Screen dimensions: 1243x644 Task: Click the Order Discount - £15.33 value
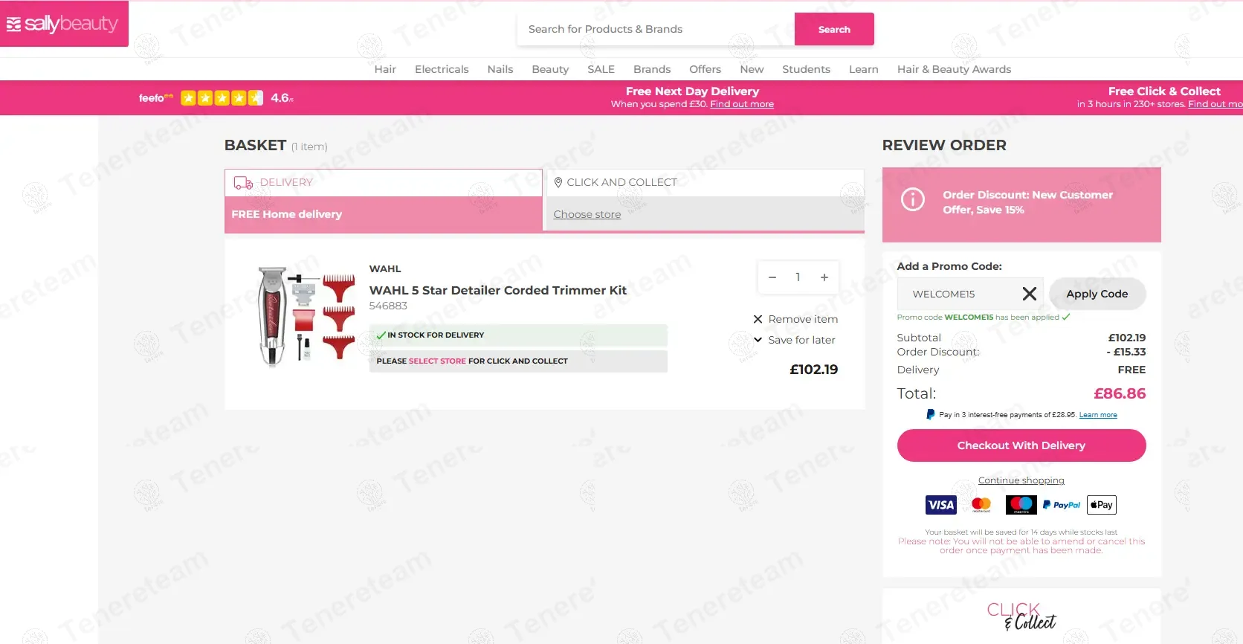[x=1126, y=352]
